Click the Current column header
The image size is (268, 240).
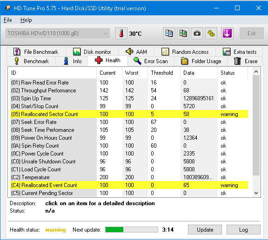click(x=109, y=73)
